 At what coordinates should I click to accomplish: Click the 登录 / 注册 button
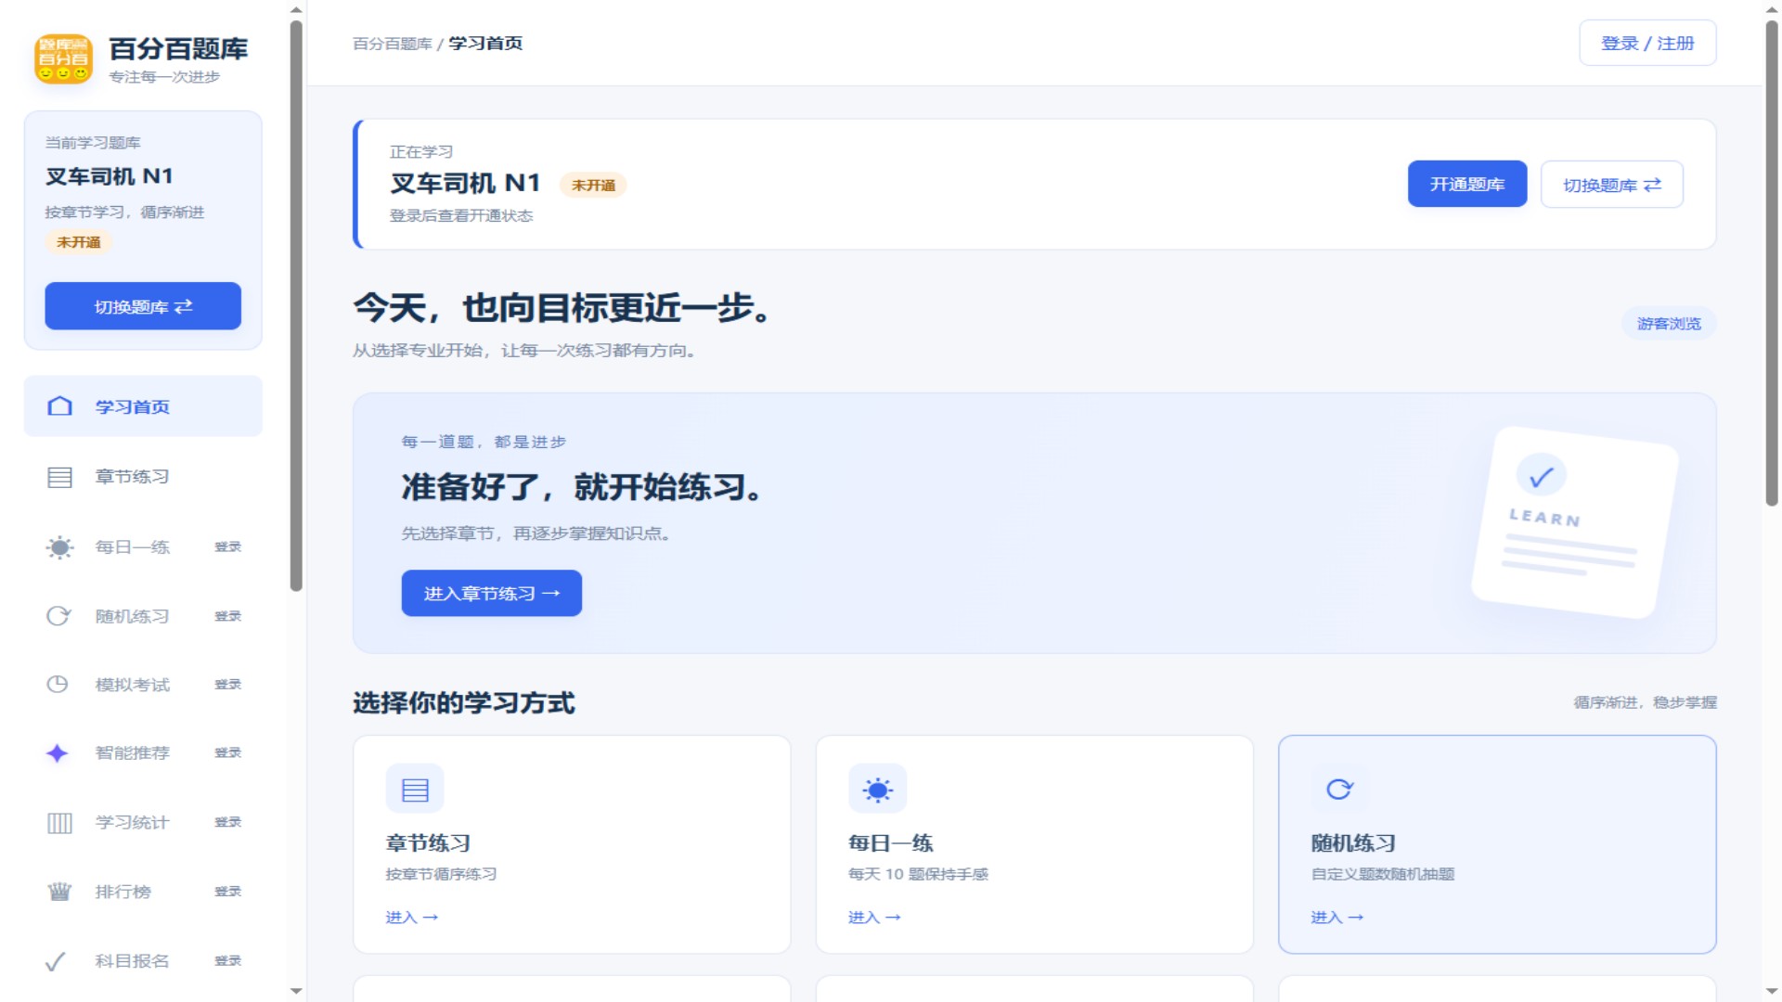(x=1647, y=44)
